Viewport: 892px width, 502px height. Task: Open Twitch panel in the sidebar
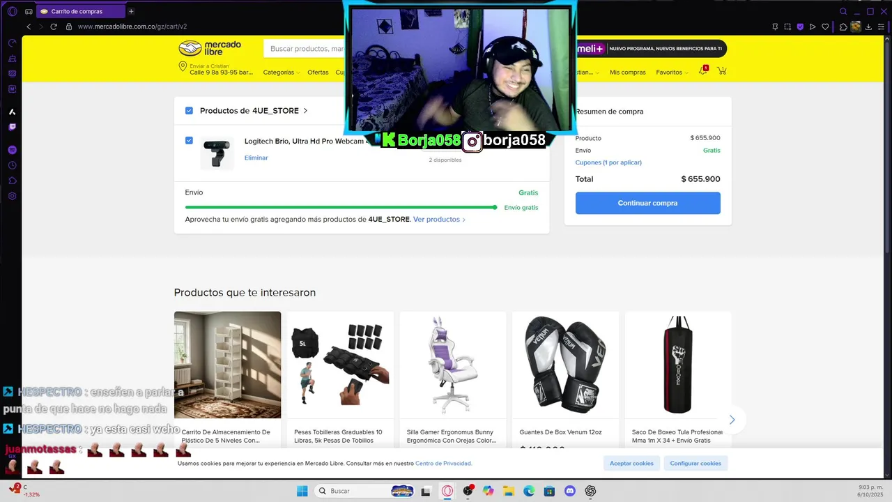tap(12, 127)
